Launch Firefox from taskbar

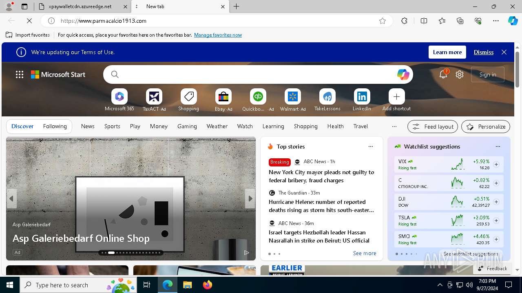(208, 285)
